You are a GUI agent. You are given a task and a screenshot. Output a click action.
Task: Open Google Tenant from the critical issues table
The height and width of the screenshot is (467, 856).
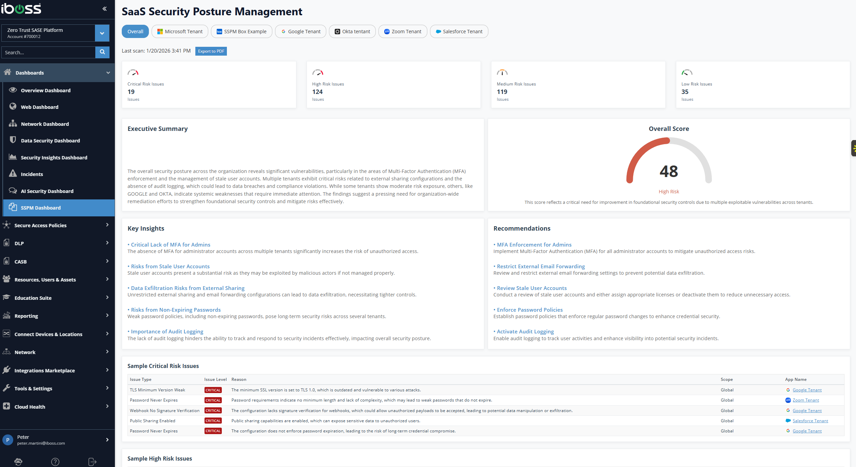click(807, 390)
